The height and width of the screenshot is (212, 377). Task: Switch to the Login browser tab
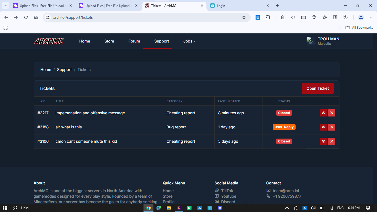point(240,6)
